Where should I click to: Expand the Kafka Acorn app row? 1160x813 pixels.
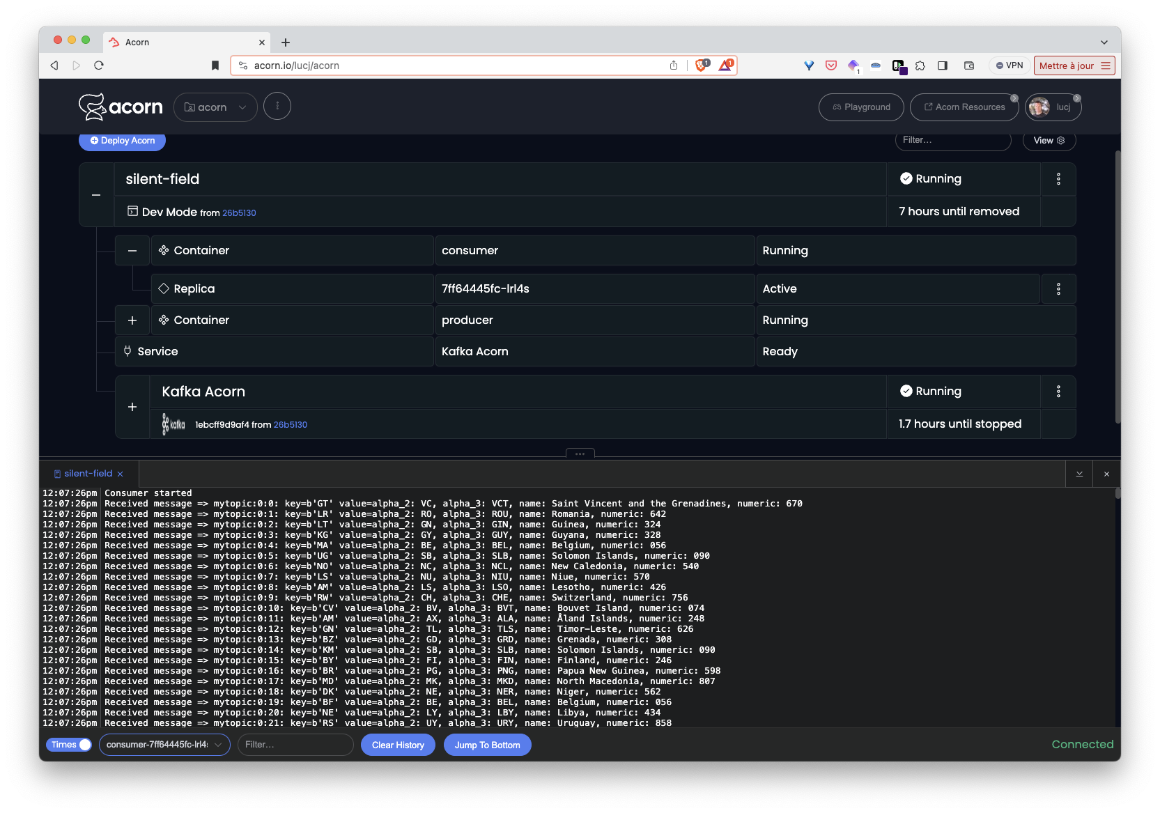pyautogui.click(x=132, y=407)
